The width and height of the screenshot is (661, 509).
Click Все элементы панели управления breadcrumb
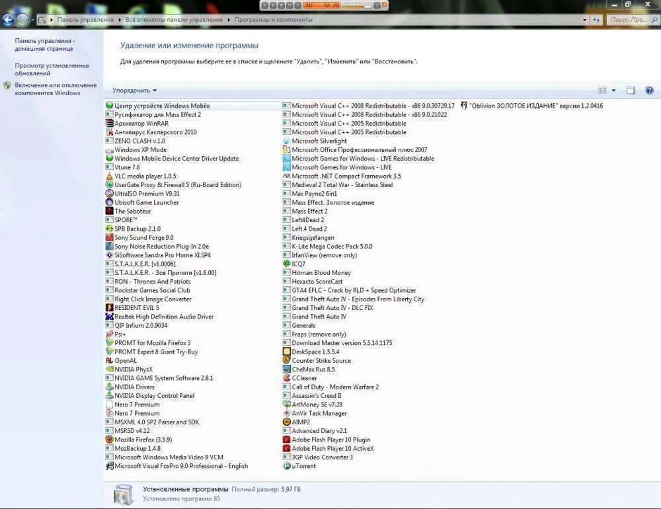pyautogui.click(x=174, y=19)
